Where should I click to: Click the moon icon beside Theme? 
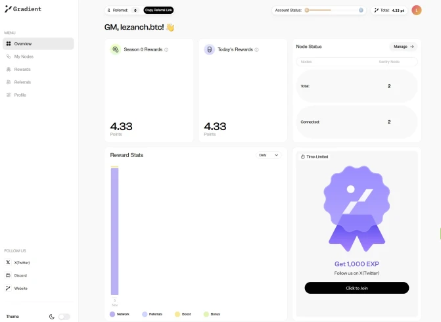52,317
